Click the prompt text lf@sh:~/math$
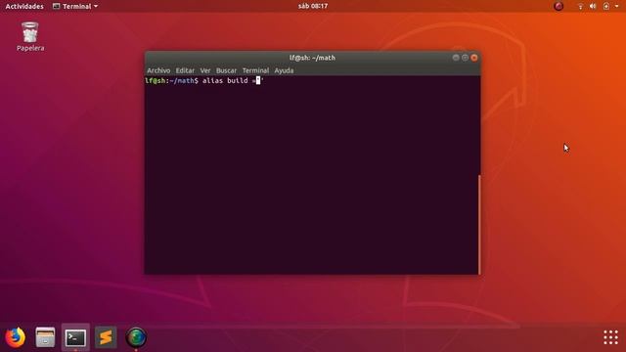 pyautogui.click(x=172, y=80)
